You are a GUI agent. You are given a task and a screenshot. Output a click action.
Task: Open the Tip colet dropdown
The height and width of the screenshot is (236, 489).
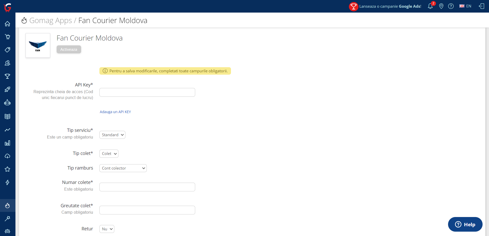tap(109, 154)
